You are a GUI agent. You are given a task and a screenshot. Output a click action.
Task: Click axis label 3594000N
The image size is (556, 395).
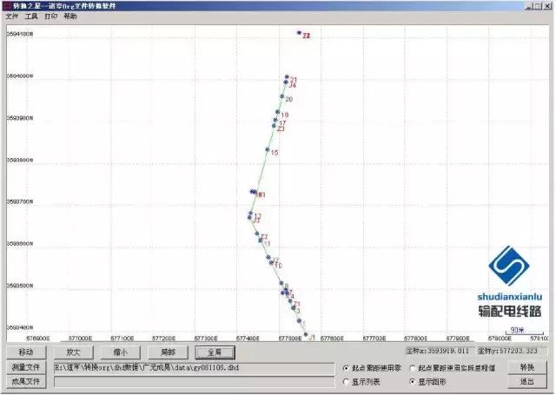[20, 76]
